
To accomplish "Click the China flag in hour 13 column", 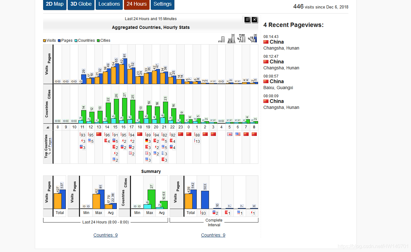I will (x=99, y=134).
